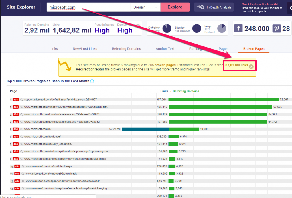Click the Links value 1,642,82 mil

tap(72, 30)
